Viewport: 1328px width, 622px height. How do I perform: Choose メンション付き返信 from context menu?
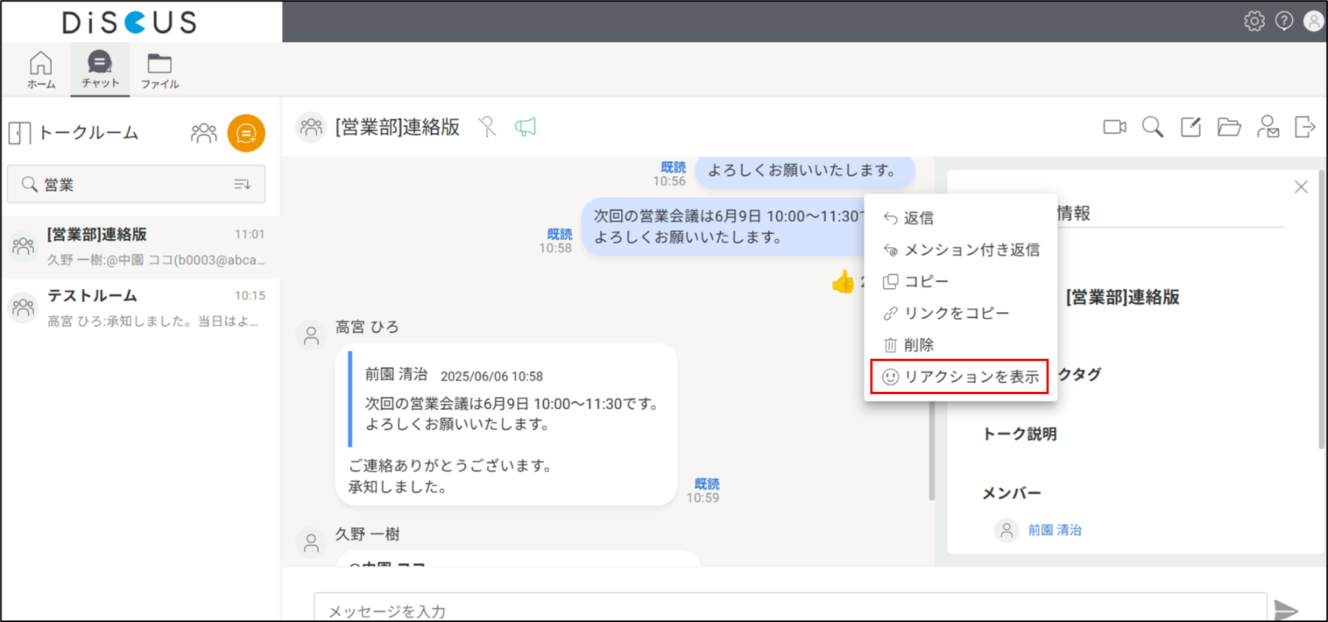point(961,250)
